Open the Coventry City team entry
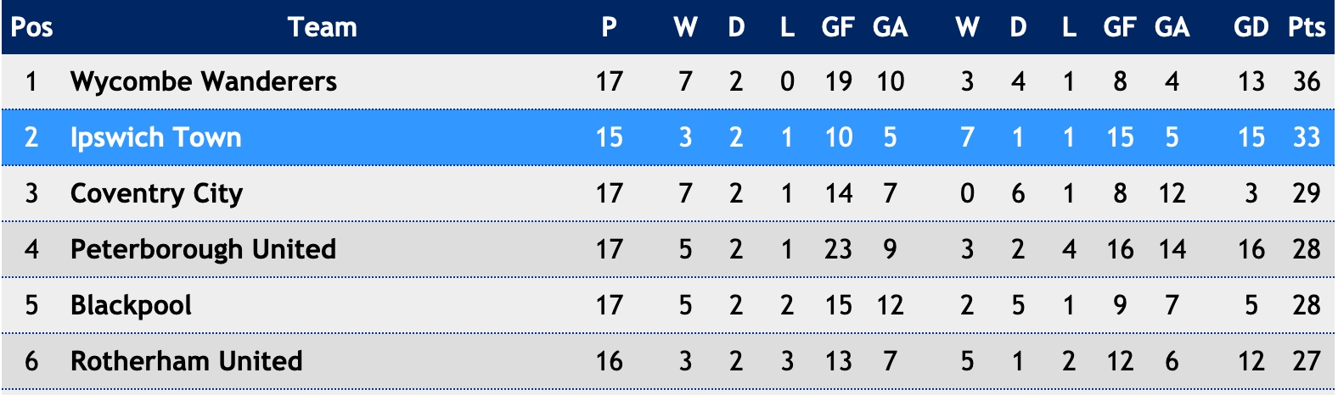Screen dimensions: 1338x395 (156, 193)
